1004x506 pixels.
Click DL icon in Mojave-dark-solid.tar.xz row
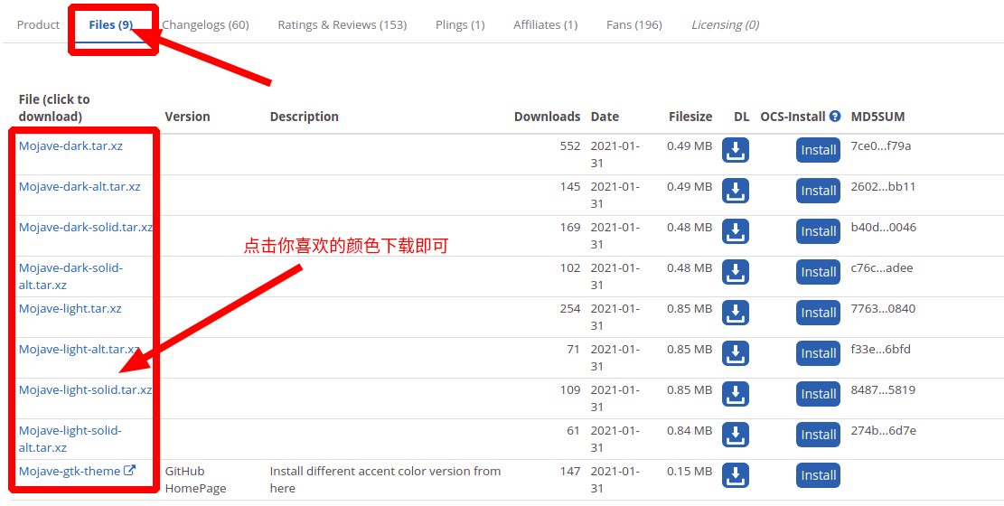(x=735, y=231)
